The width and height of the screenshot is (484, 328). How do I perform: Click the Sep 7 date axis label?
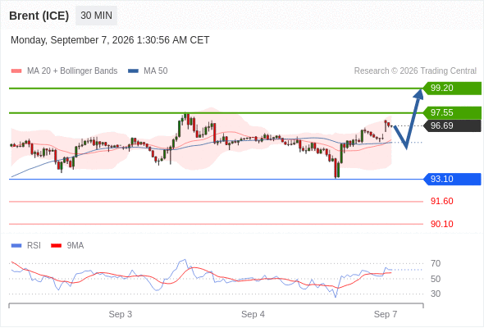(x=386, y=314)
